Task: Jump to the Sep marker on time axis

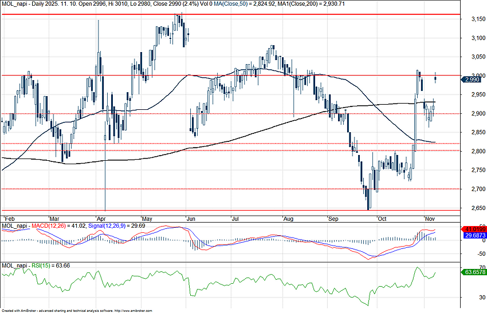Action: pyautogui.click(x=333, y=219)
